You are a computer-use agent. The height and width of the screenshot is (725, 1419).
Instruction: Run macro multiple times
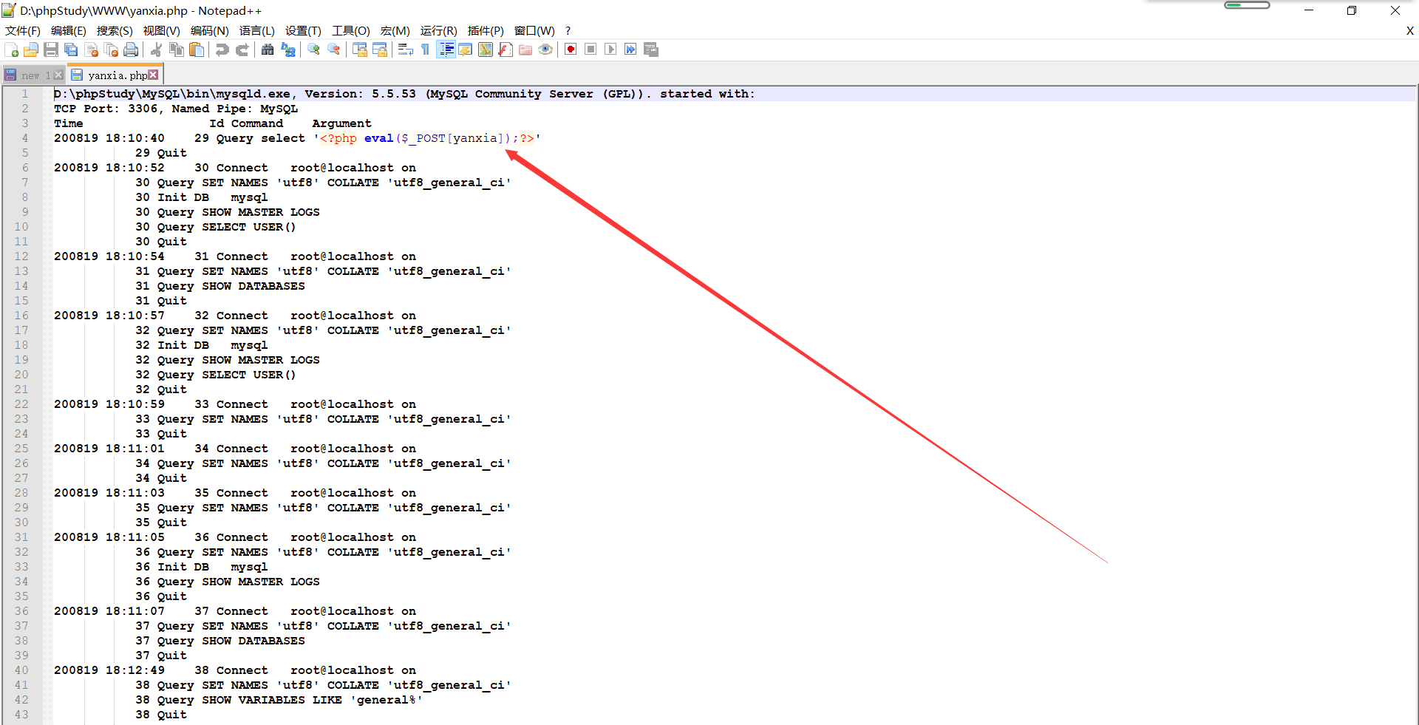[x=630, y=50]
